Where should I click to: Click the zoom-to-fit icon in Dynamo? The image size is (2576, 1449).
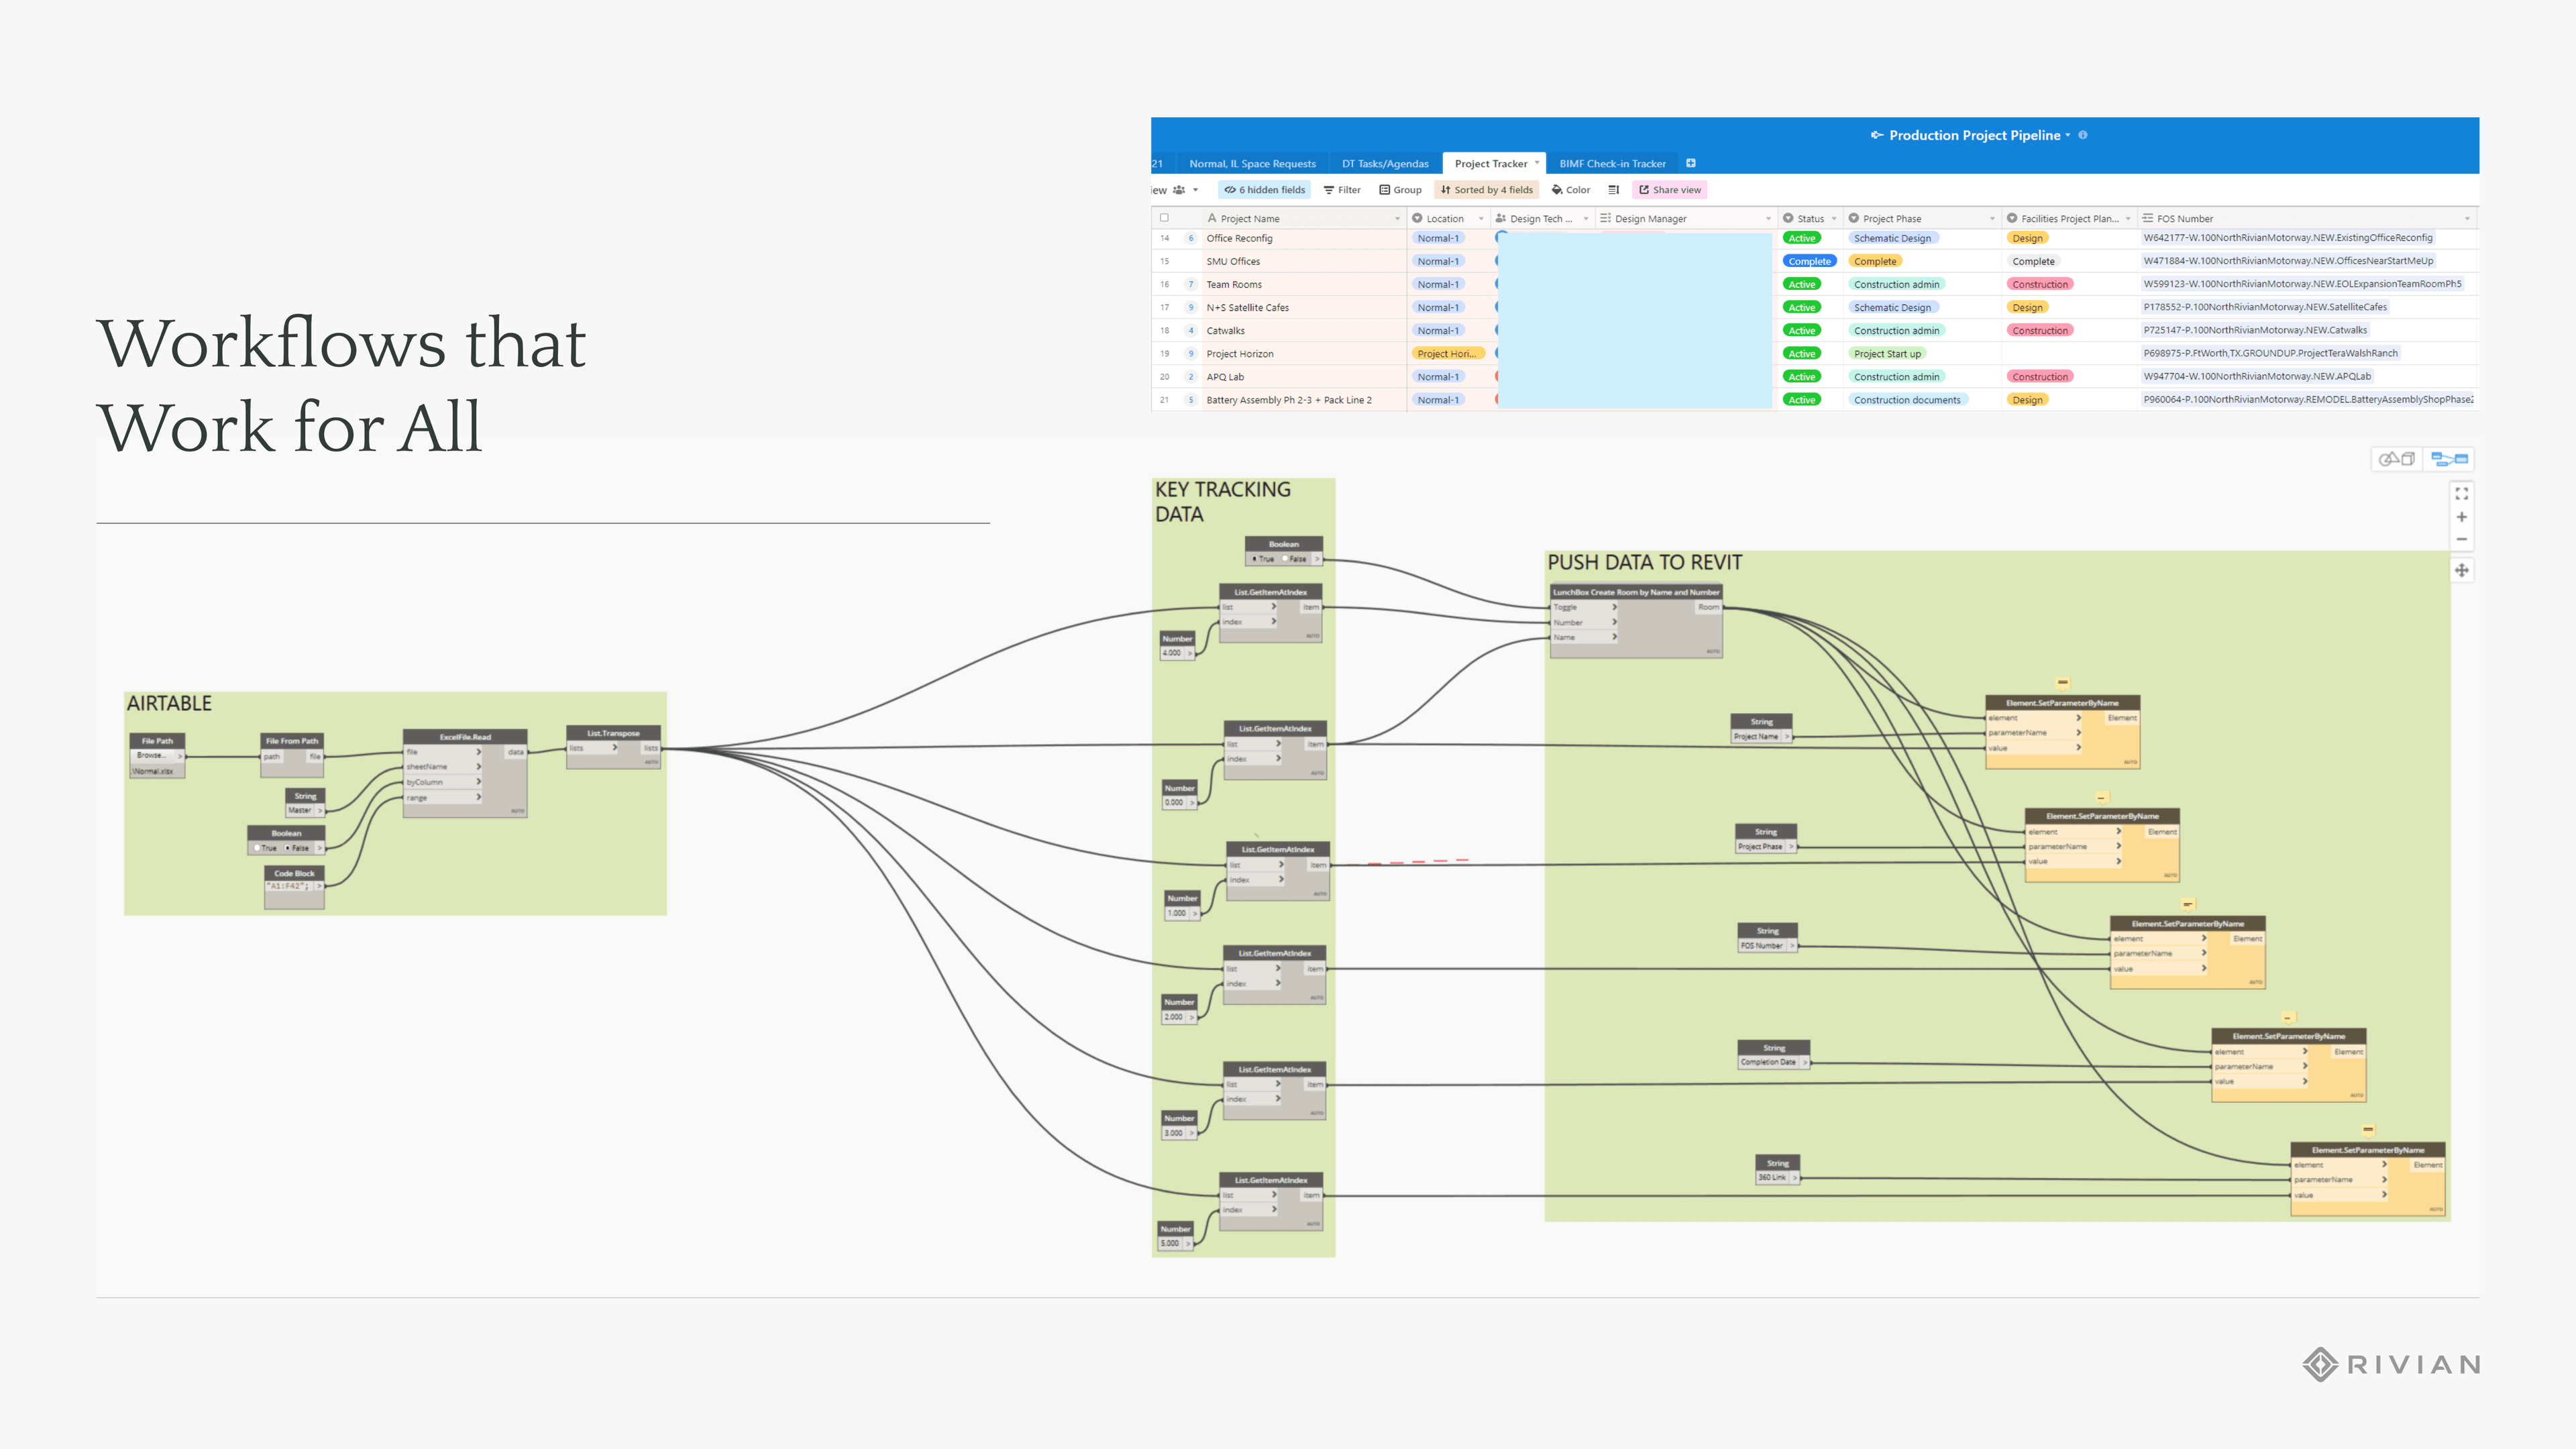click(2461, 493)
